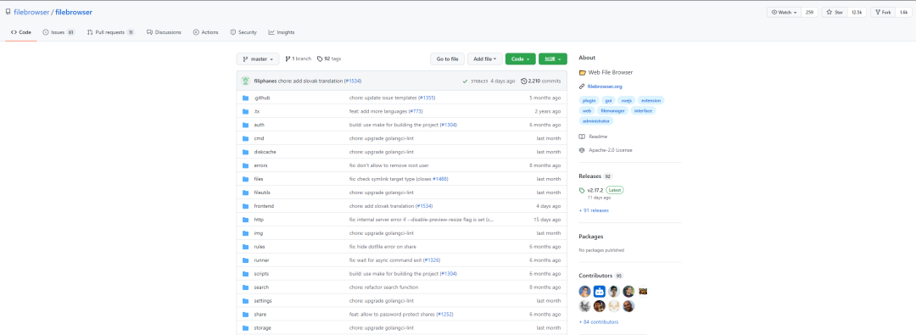916x335 pixels.
Task: Click the Star icon
Action: [829, 12]
